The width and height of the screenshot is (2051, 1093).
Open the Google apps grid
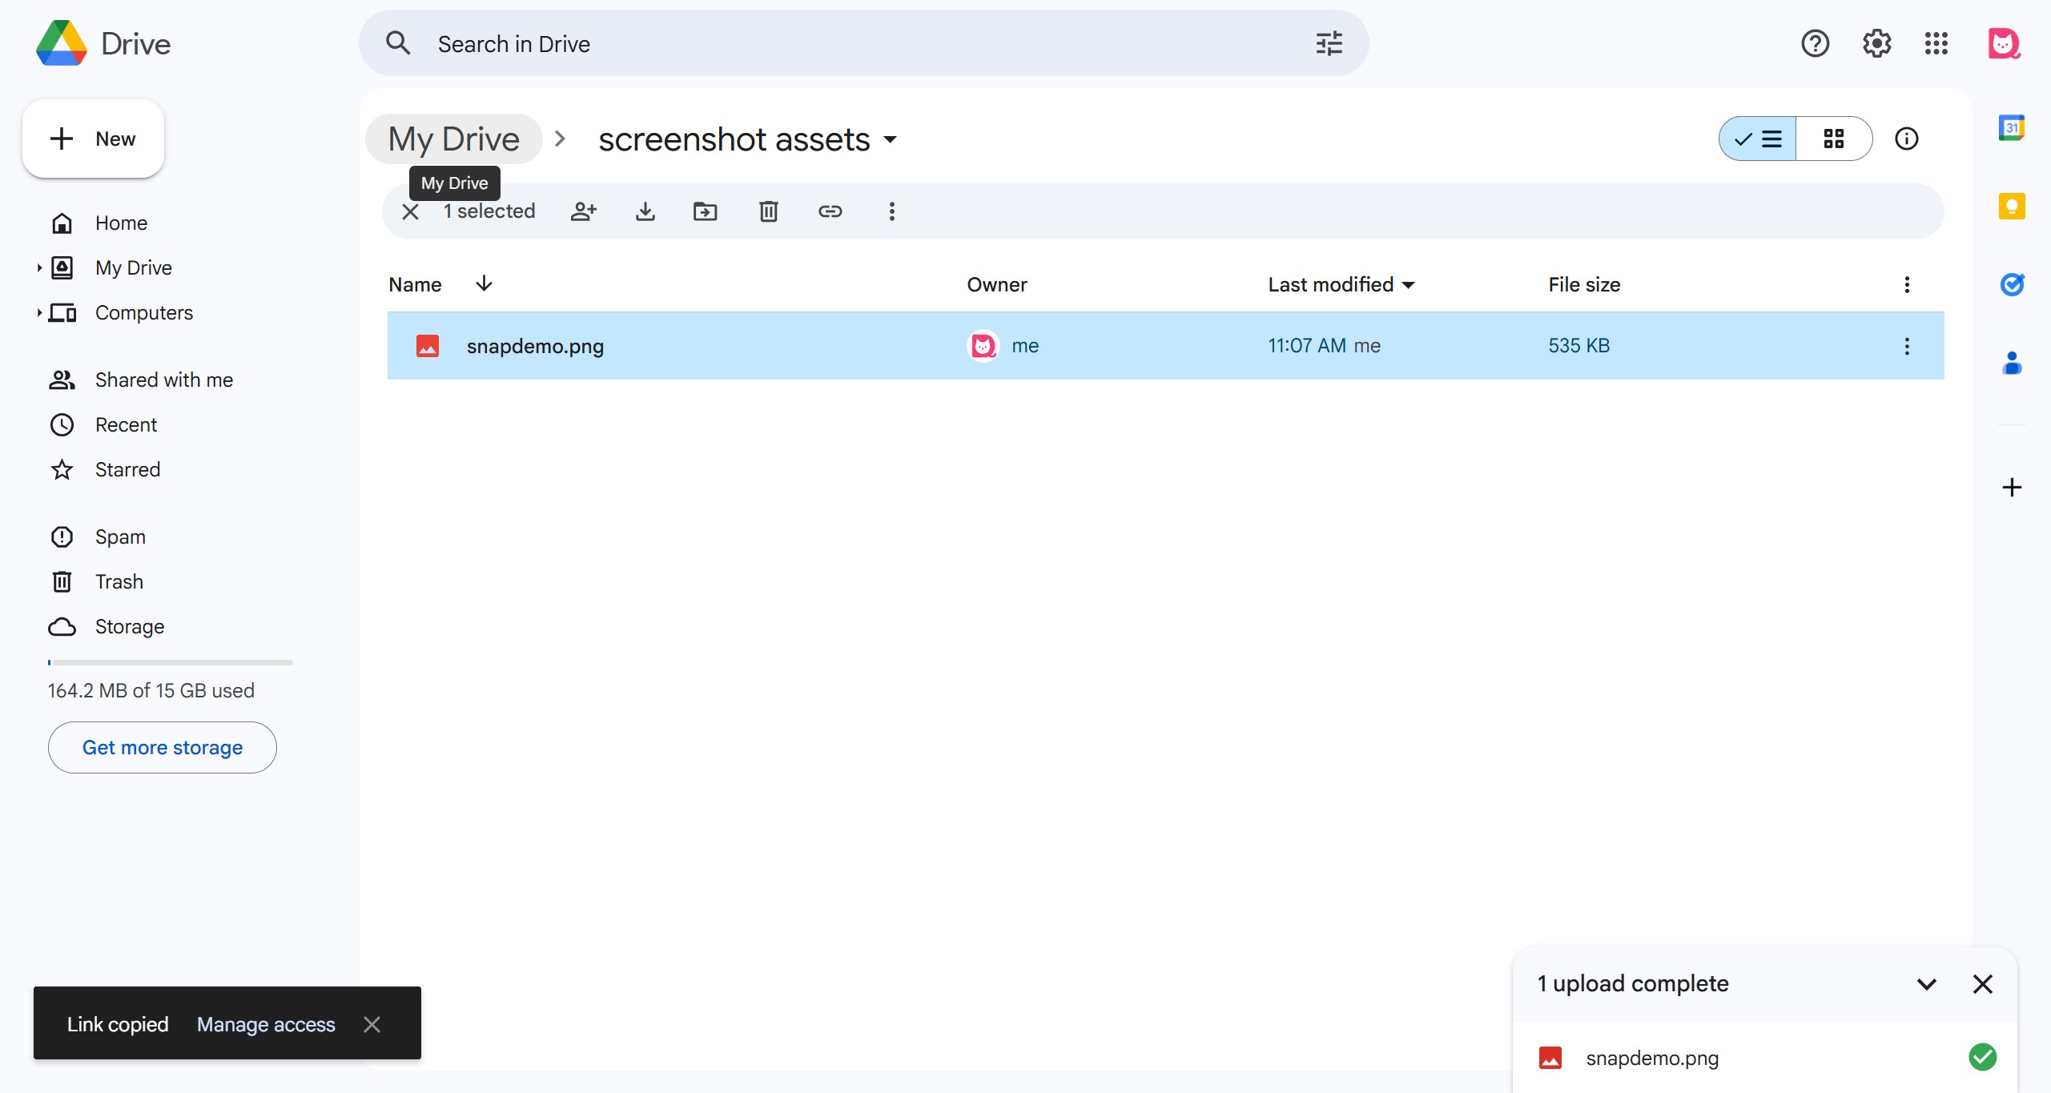coord(1936,43)
